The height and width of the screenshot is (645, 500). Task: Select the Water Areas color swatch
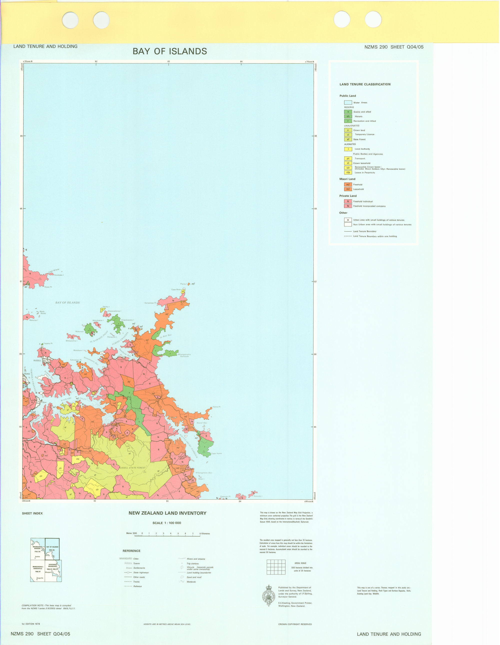point(348,102)
